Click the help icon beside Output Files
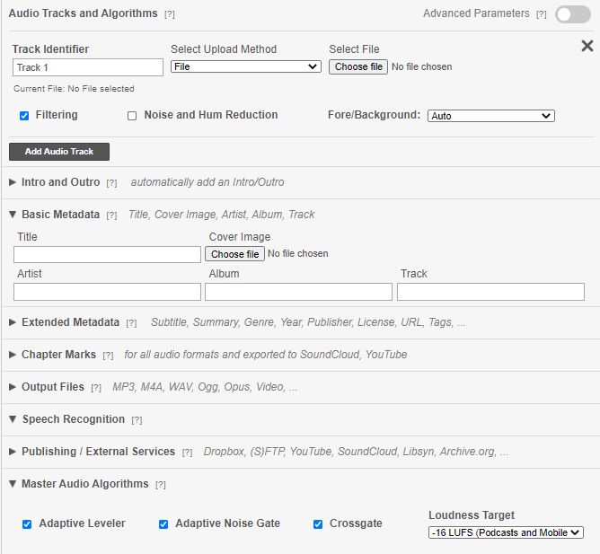600x554 pixels. point(96,388)
